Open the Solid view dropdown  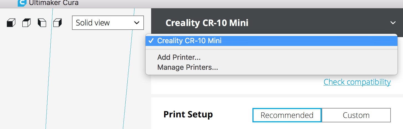(108, 23)
